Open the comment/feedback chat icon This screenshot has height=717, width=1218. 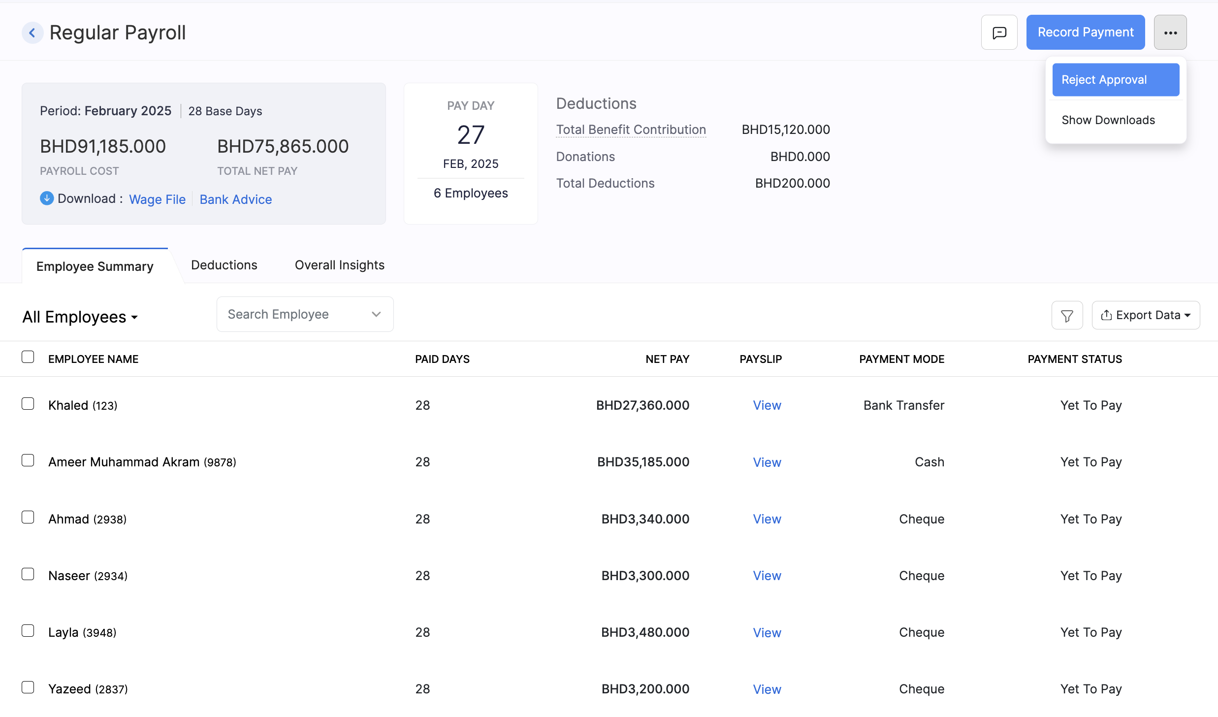(999, 32)
